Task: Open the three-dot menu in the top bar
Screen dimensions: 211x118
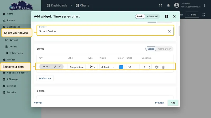Action: (x=204, y=5)
